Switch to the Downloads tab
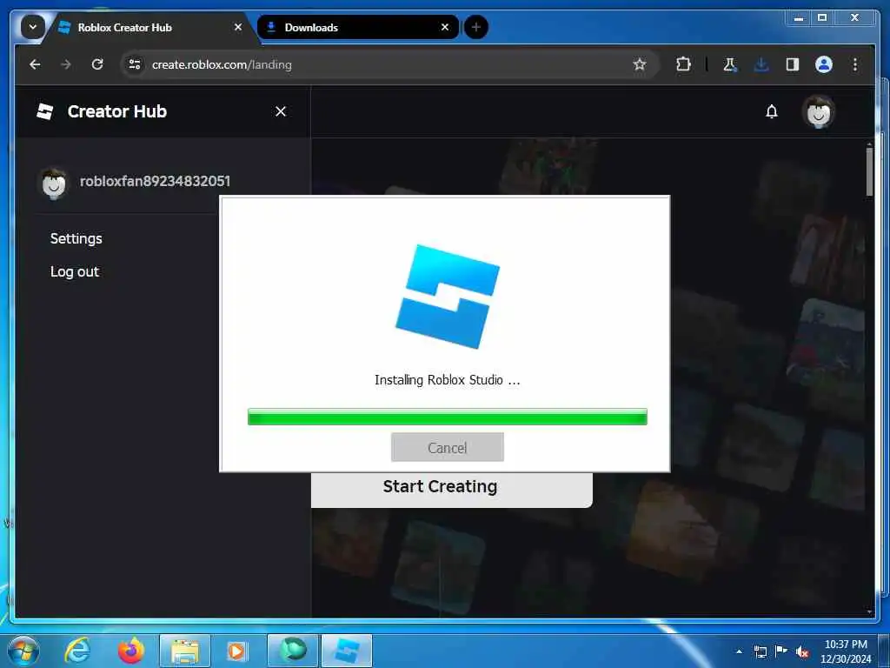 [x=357, y=27]
